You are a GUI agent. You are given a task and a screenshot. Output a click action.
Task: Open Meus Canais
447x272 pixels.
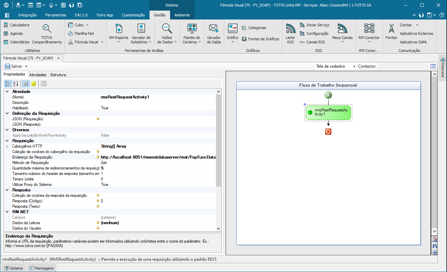[342, 33]
